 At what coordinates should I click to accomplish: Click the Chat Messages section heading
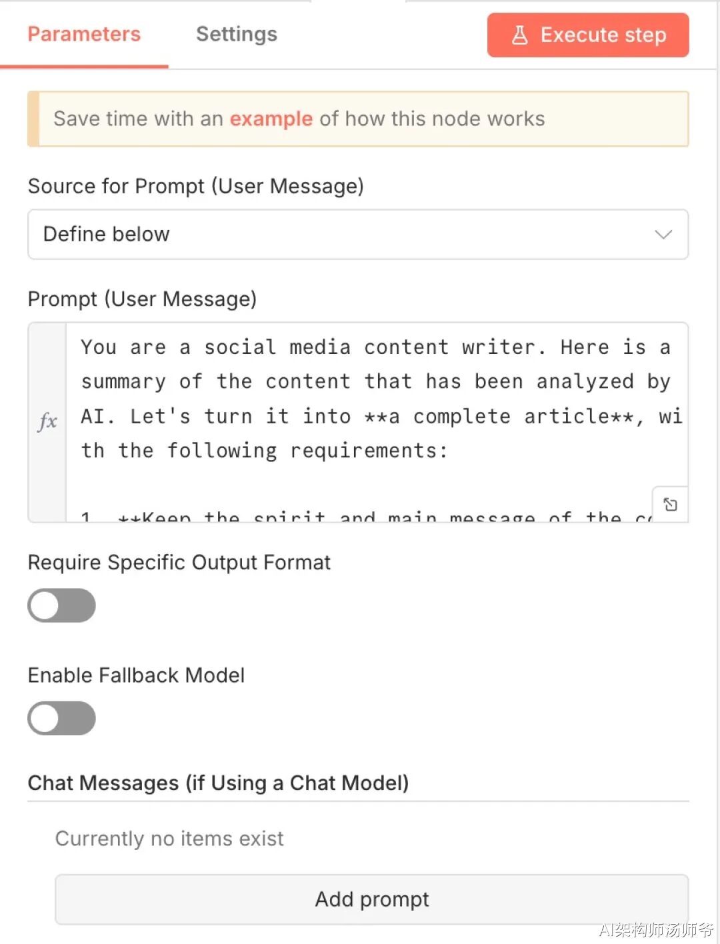pos(218,783)
